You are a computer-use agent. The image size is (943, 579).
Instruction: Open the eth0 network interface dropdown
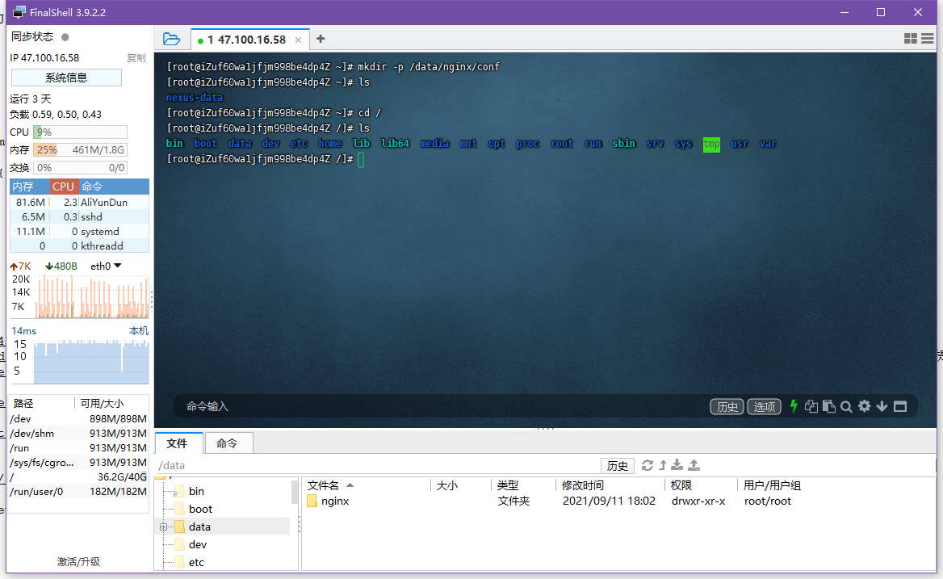coord(118,265)
